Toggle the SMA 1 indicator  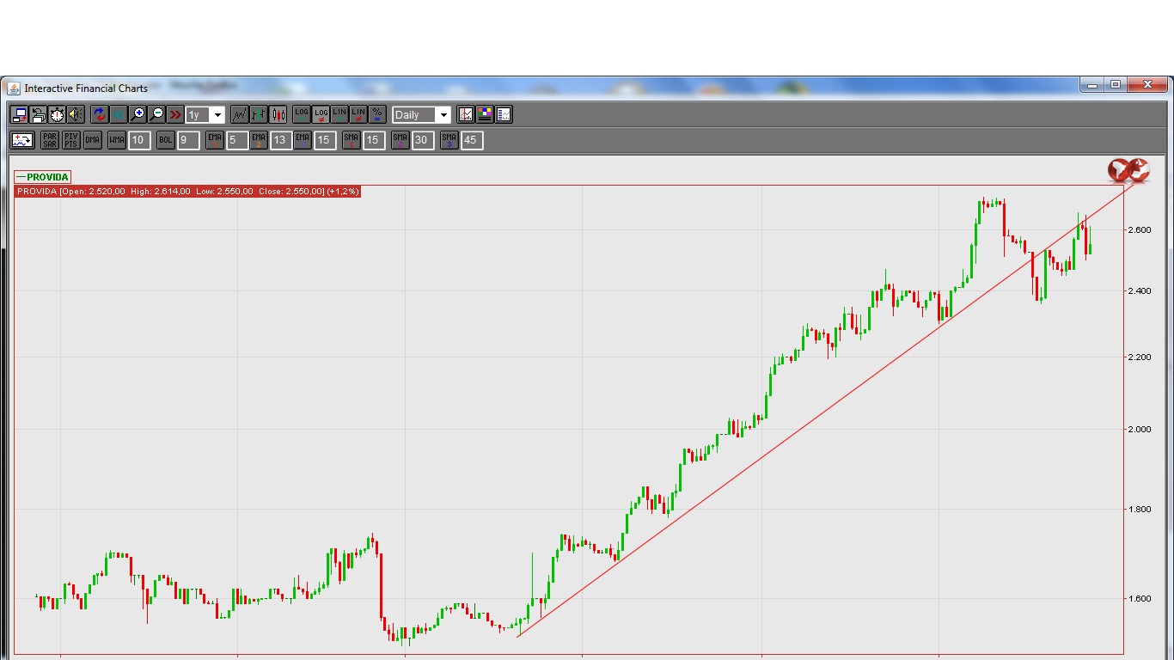pos(351,140)
